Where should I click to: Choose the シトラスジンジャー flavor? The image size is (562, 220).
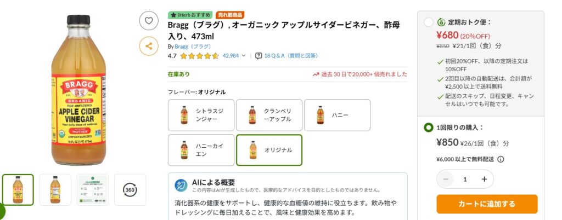click(x=201, y=115)
